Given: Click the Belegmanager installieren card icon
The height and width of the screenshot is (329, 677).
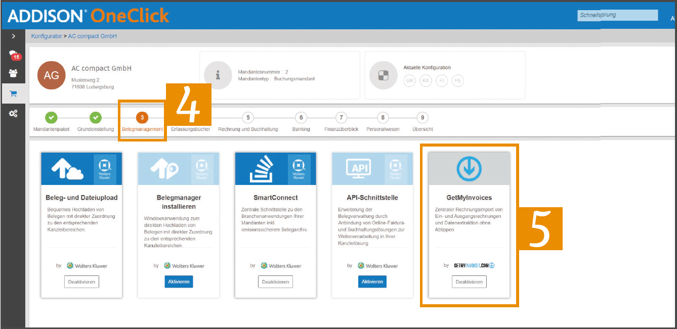Looking at the screenshot, I should (x=164, y=169).
